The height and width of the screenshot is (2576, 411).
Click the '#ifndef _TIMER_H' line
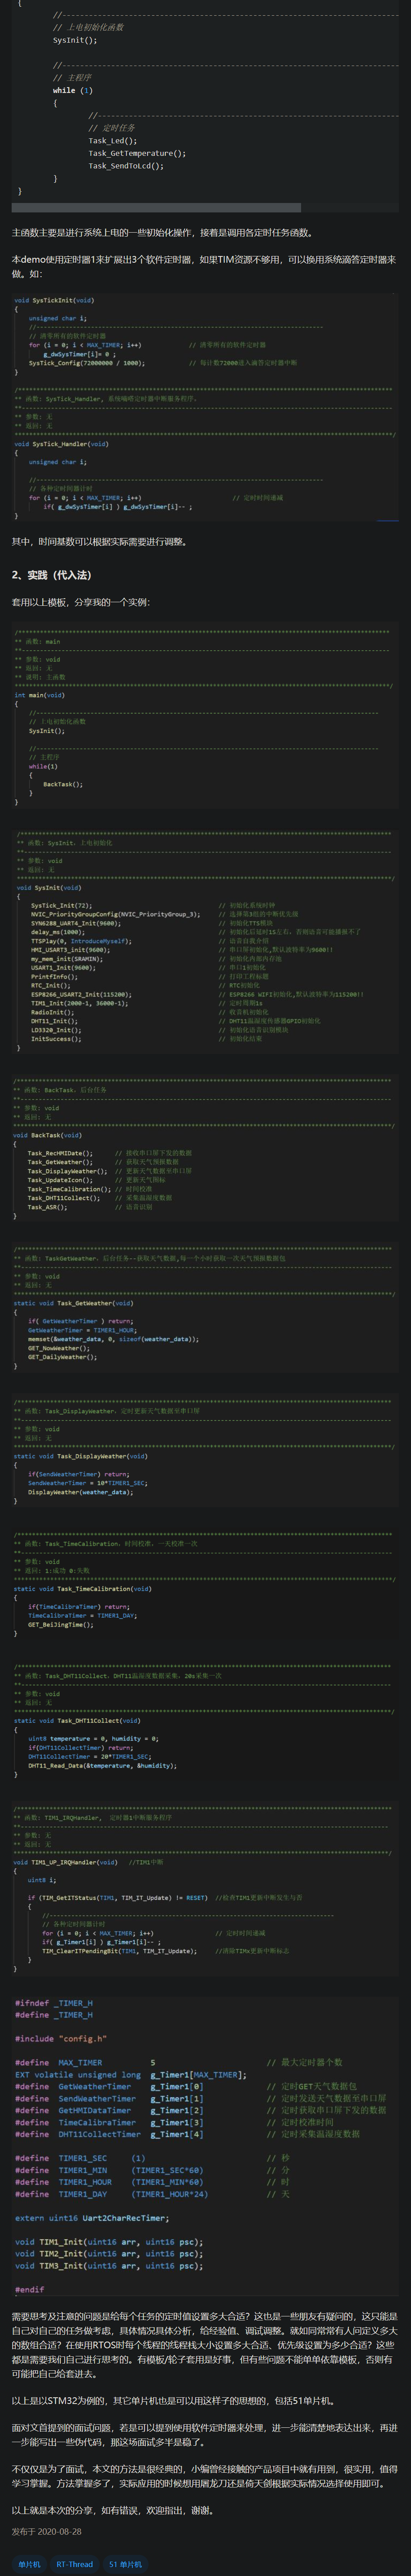54,2003
